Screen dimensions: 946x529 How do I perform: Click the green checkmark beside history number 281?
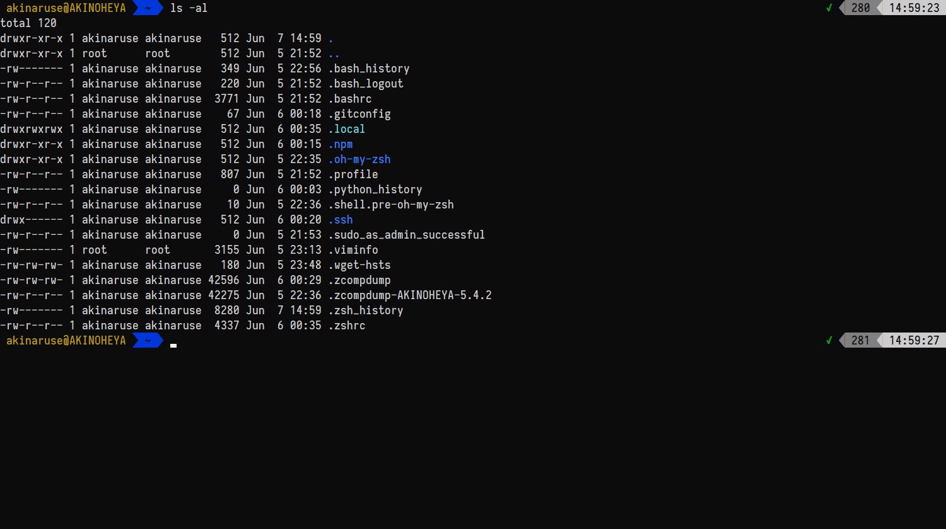(829, 341)
